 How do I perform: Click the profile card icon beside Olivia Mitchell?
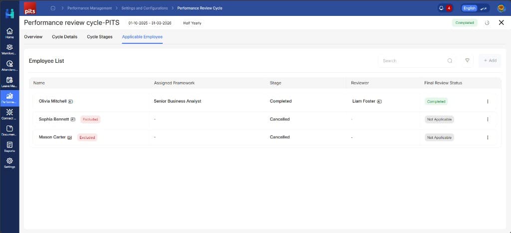(70, 102)
